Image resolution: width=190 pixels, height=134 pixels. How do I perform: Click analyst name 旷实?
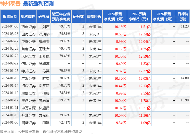point(46,78)
